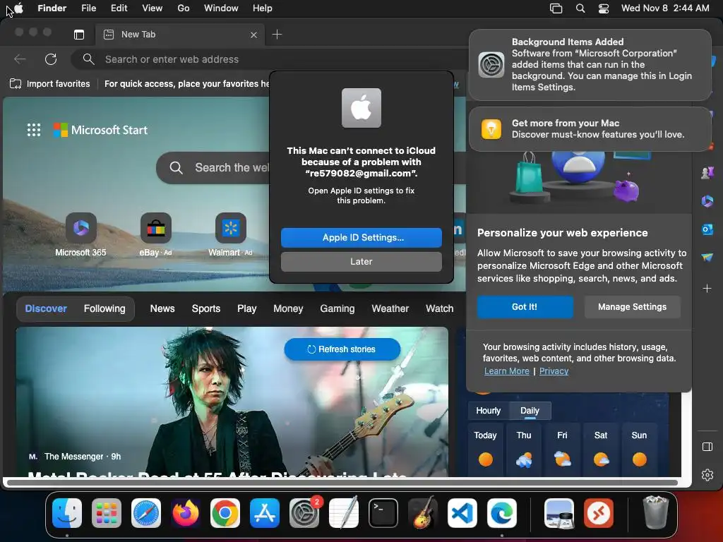Switch to Microsoft Edge in the Dock
723x542 pixels.
tap(502, 513)
